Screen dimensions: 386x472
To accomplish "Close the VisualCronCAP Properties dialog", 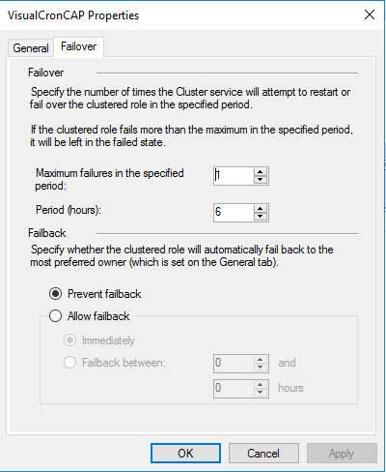I will (x=370, y=15).
